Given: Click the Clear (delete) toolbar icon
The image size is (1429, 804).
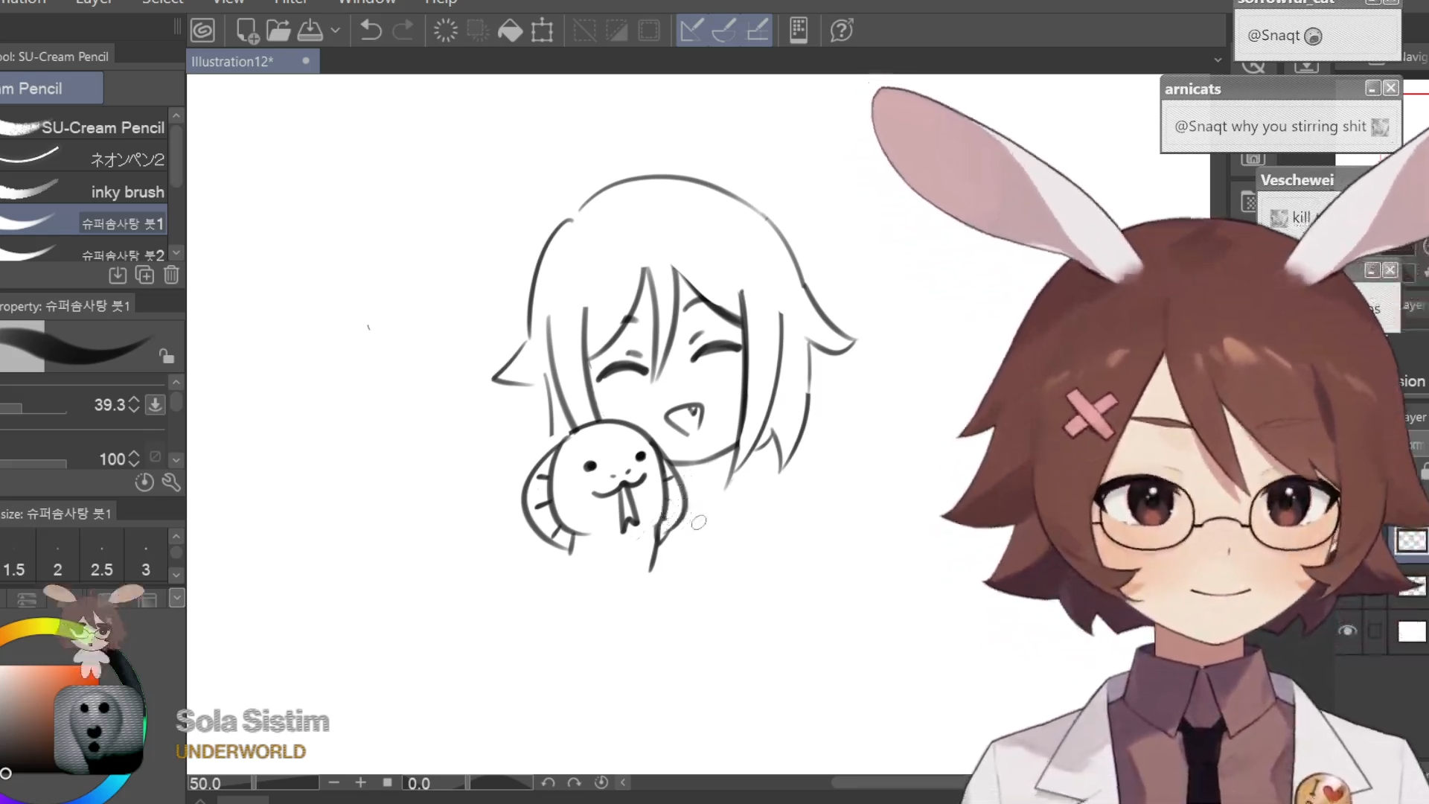Looking at the screenshot, I should [445, 31].
